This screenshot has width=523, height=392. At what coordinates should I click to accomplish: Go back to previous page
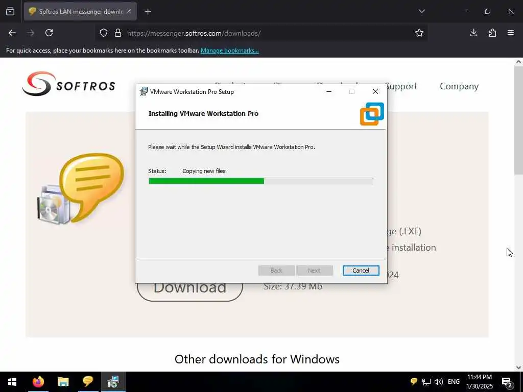pos(12,33)
